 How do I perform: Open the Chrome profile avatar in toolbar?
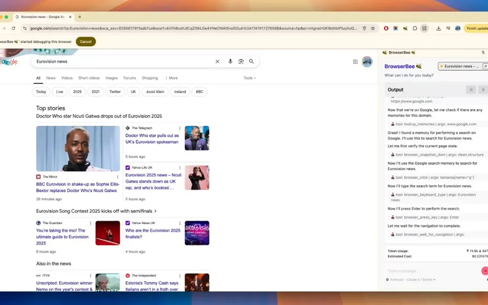click(458, 28)
